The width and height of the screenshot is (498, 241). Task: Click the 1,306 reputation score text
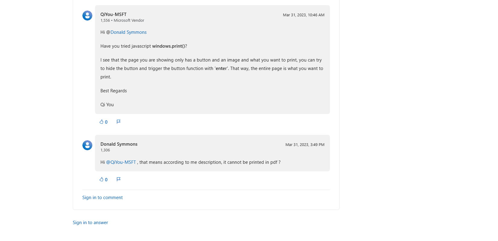[105, 150]
